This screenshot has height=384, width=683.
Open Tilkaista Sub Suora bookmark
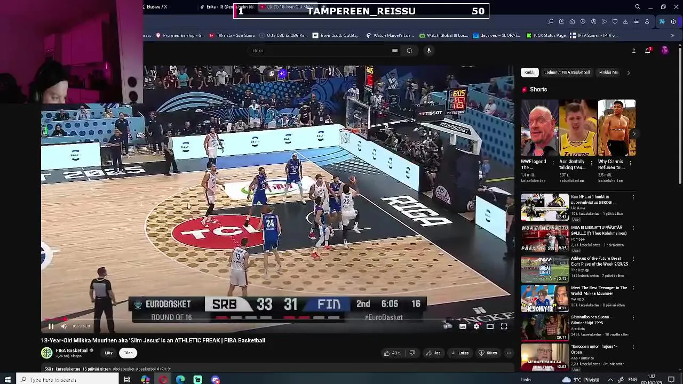coord(232,36)
